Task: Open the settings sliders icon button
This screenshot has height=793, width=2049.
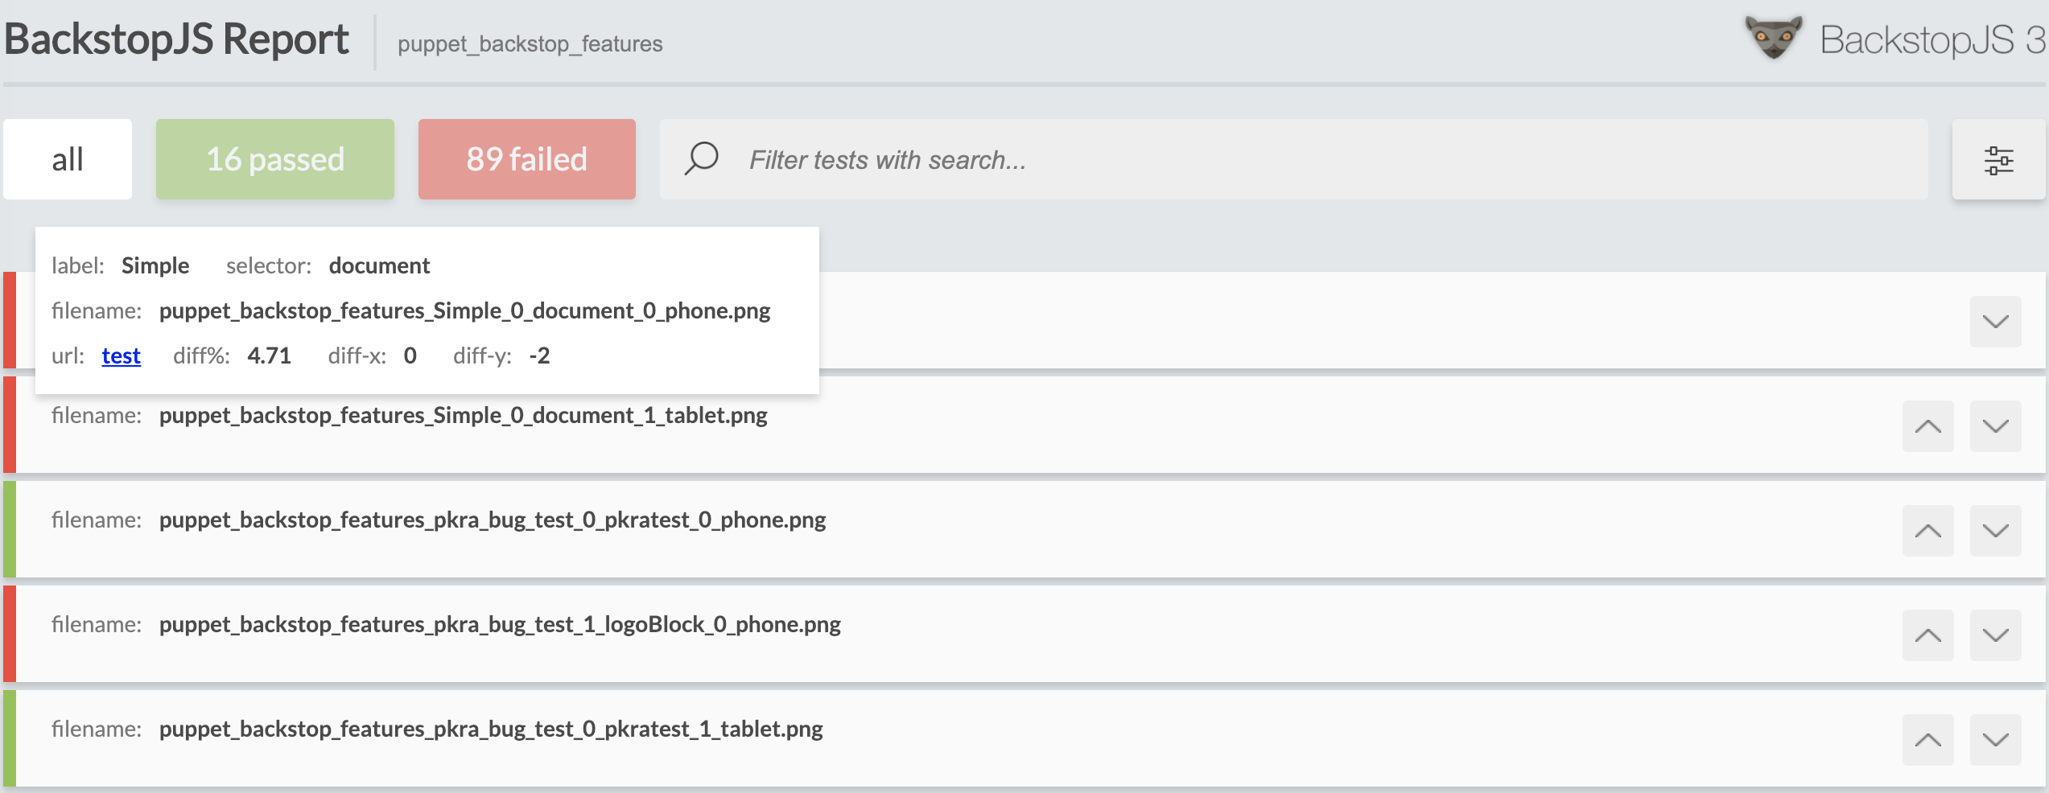Action: (x=1998, y=160)
